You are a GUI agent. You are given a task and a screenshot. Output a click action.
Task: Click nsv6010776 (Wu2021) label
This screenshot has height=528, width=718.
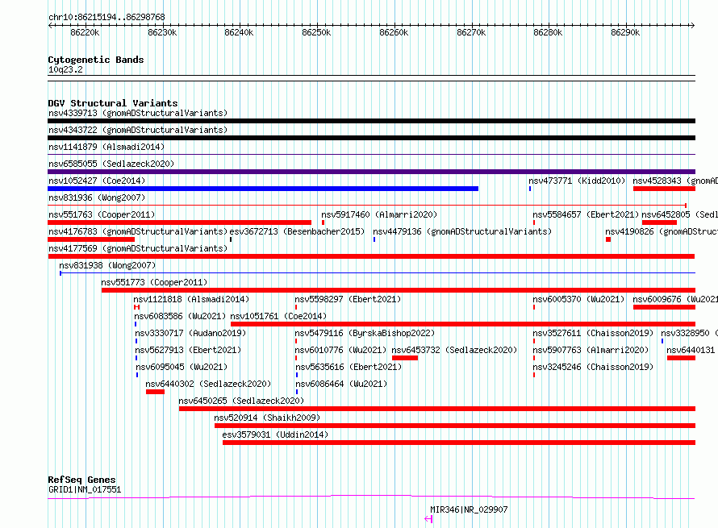[x=340, y=350]
